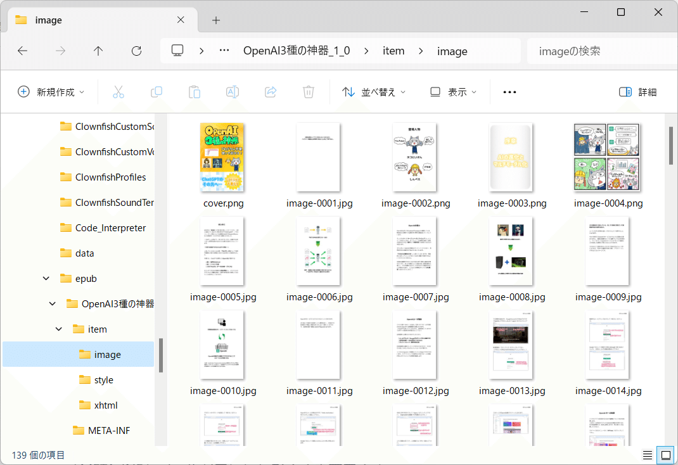The width and height of the screenshot is (678, 465).
Task: Collapse the OpenAI3種の神器 tree node
Action: point(53,304)
